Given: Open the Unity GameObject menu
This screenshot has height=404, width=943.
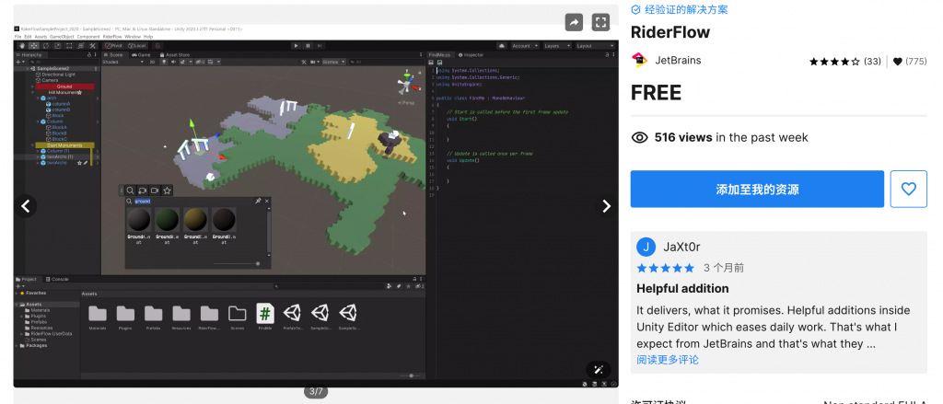Looking at the screenshot, I should [x=60, y=37].
